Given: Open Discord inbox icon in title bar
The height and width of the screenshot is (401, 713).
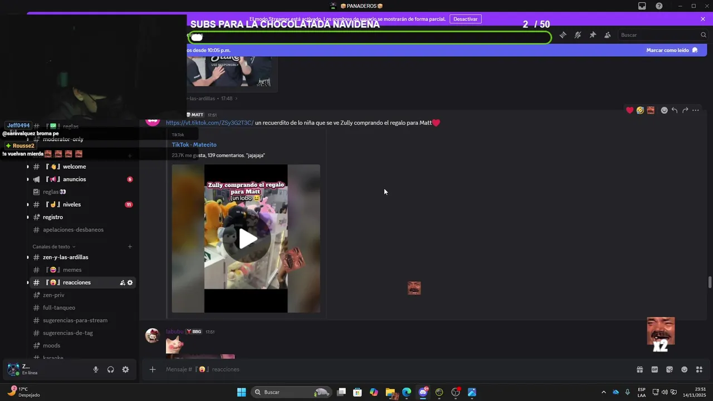Looking at the screenshot, I should 642,6.
